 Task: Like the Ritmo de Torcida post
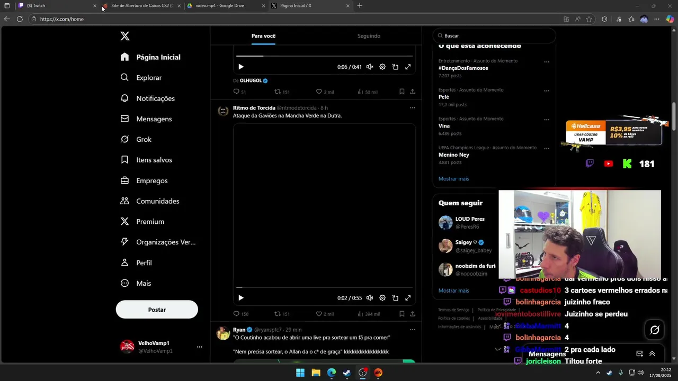click(325, 314)
